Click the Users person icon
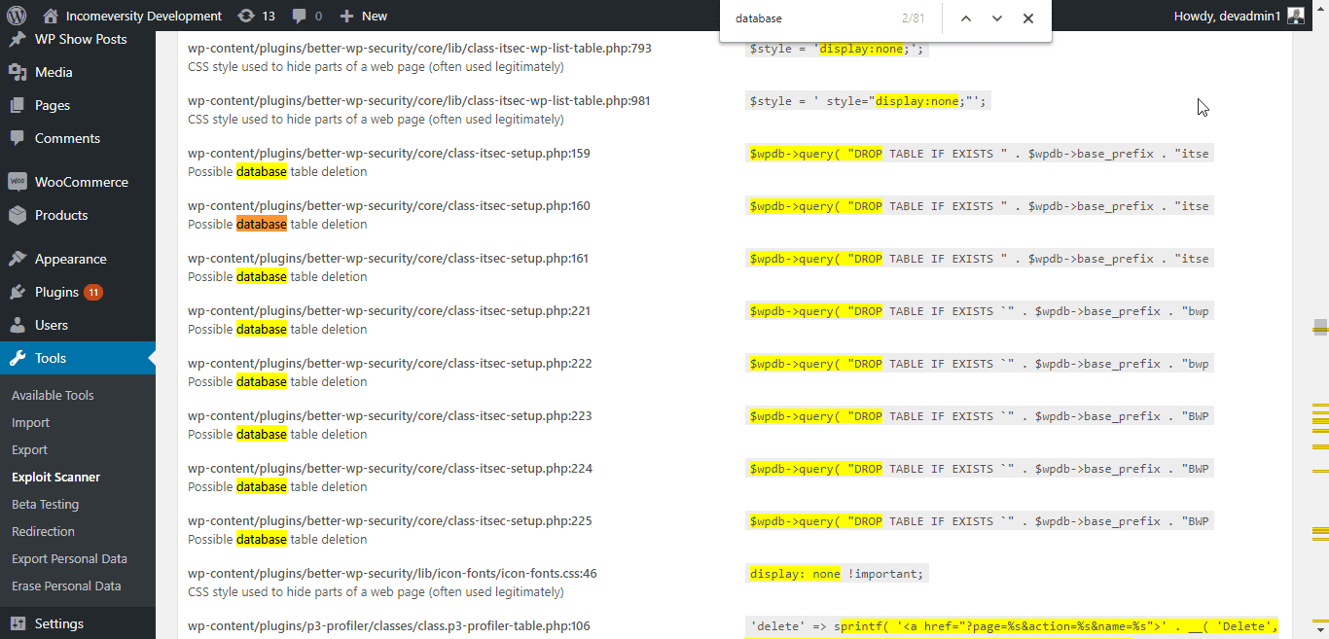 point(18,325)
